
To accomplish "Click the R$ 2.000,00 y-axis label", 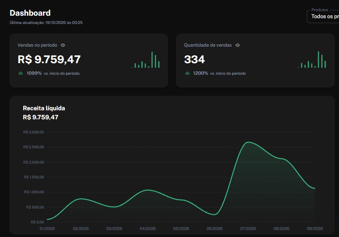I will coord(33,162).
